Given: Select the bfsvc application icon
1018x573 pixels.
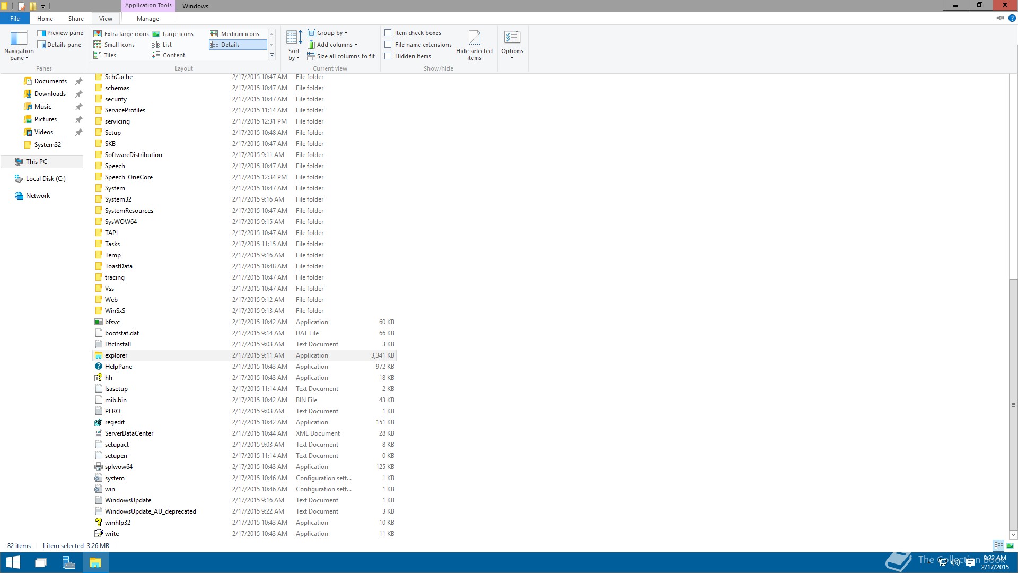Looking at the screenshot, I should pos(98,322).
